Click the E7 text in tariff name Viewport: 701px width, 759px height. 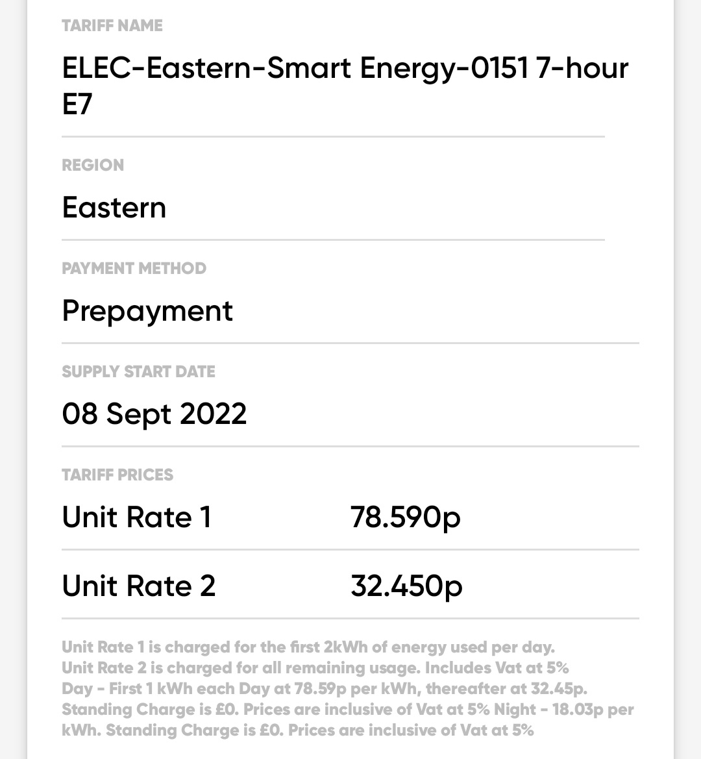pyautogui.click(x=77, y=104)
